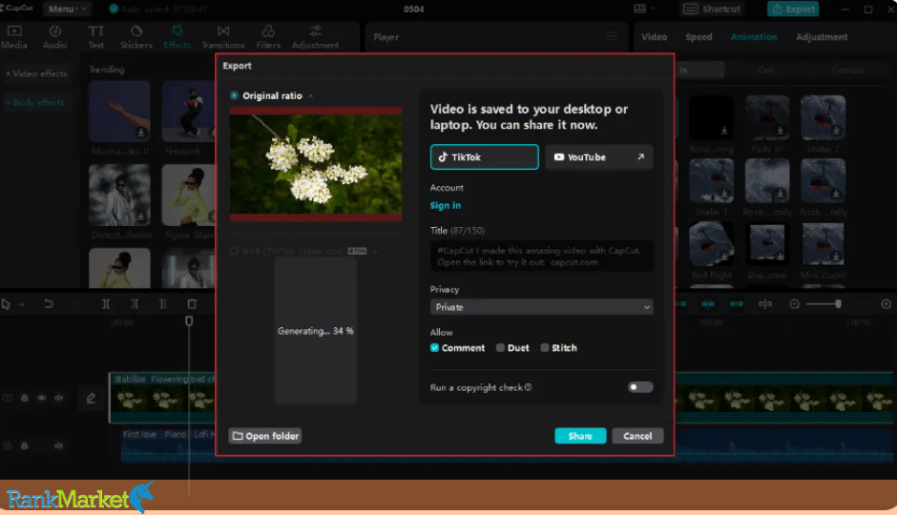Image resolution: width=897 pixels, height=515 pixels.
Task: Select the 9:16 TikTok video size radio button
Action: pos(234,251)
